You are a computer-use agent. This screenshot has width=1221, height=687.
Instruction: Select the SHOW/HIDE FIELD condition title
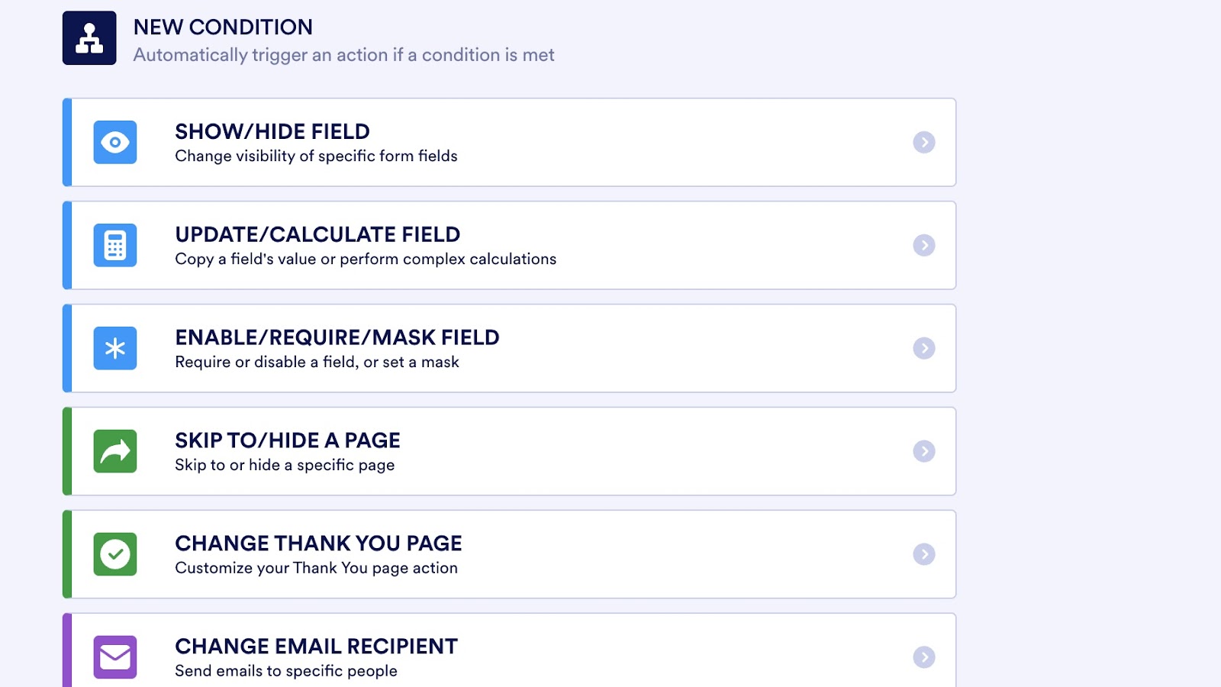pos(272,131)
